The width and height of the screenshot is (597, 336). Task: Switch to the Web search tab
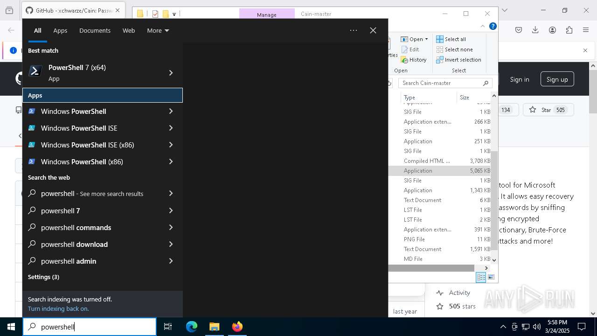[129, 30]
